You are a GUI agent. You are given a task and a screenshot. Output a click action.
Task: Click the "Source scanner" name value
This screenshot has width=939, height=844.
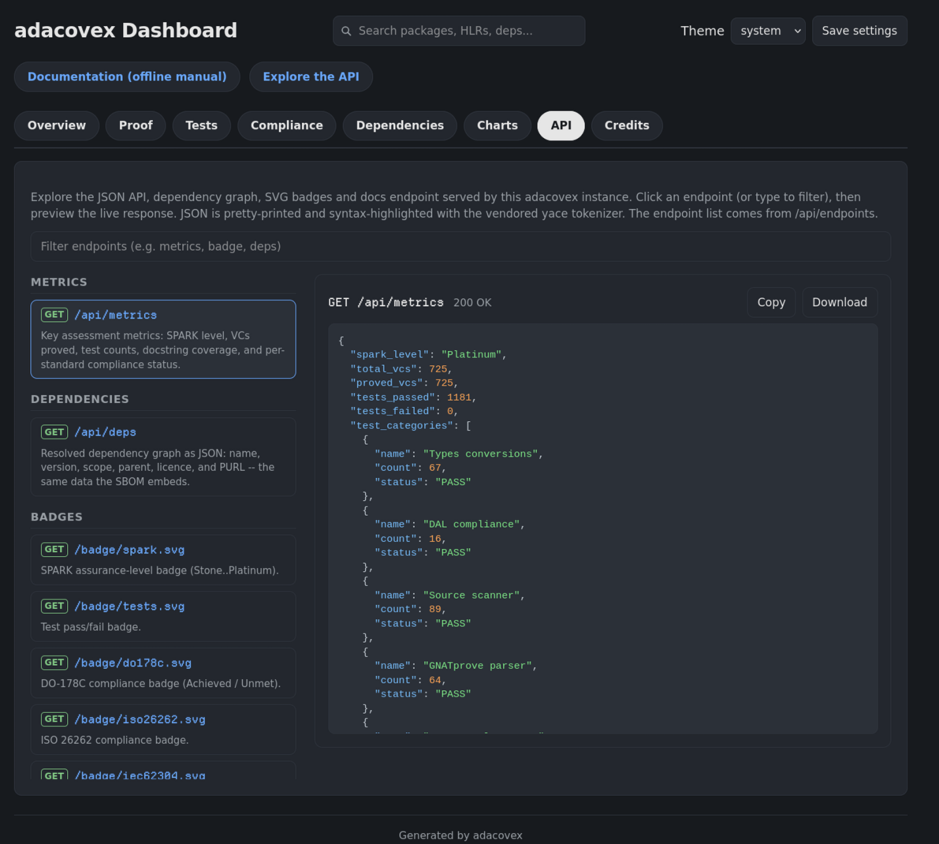tap(471, 596)
